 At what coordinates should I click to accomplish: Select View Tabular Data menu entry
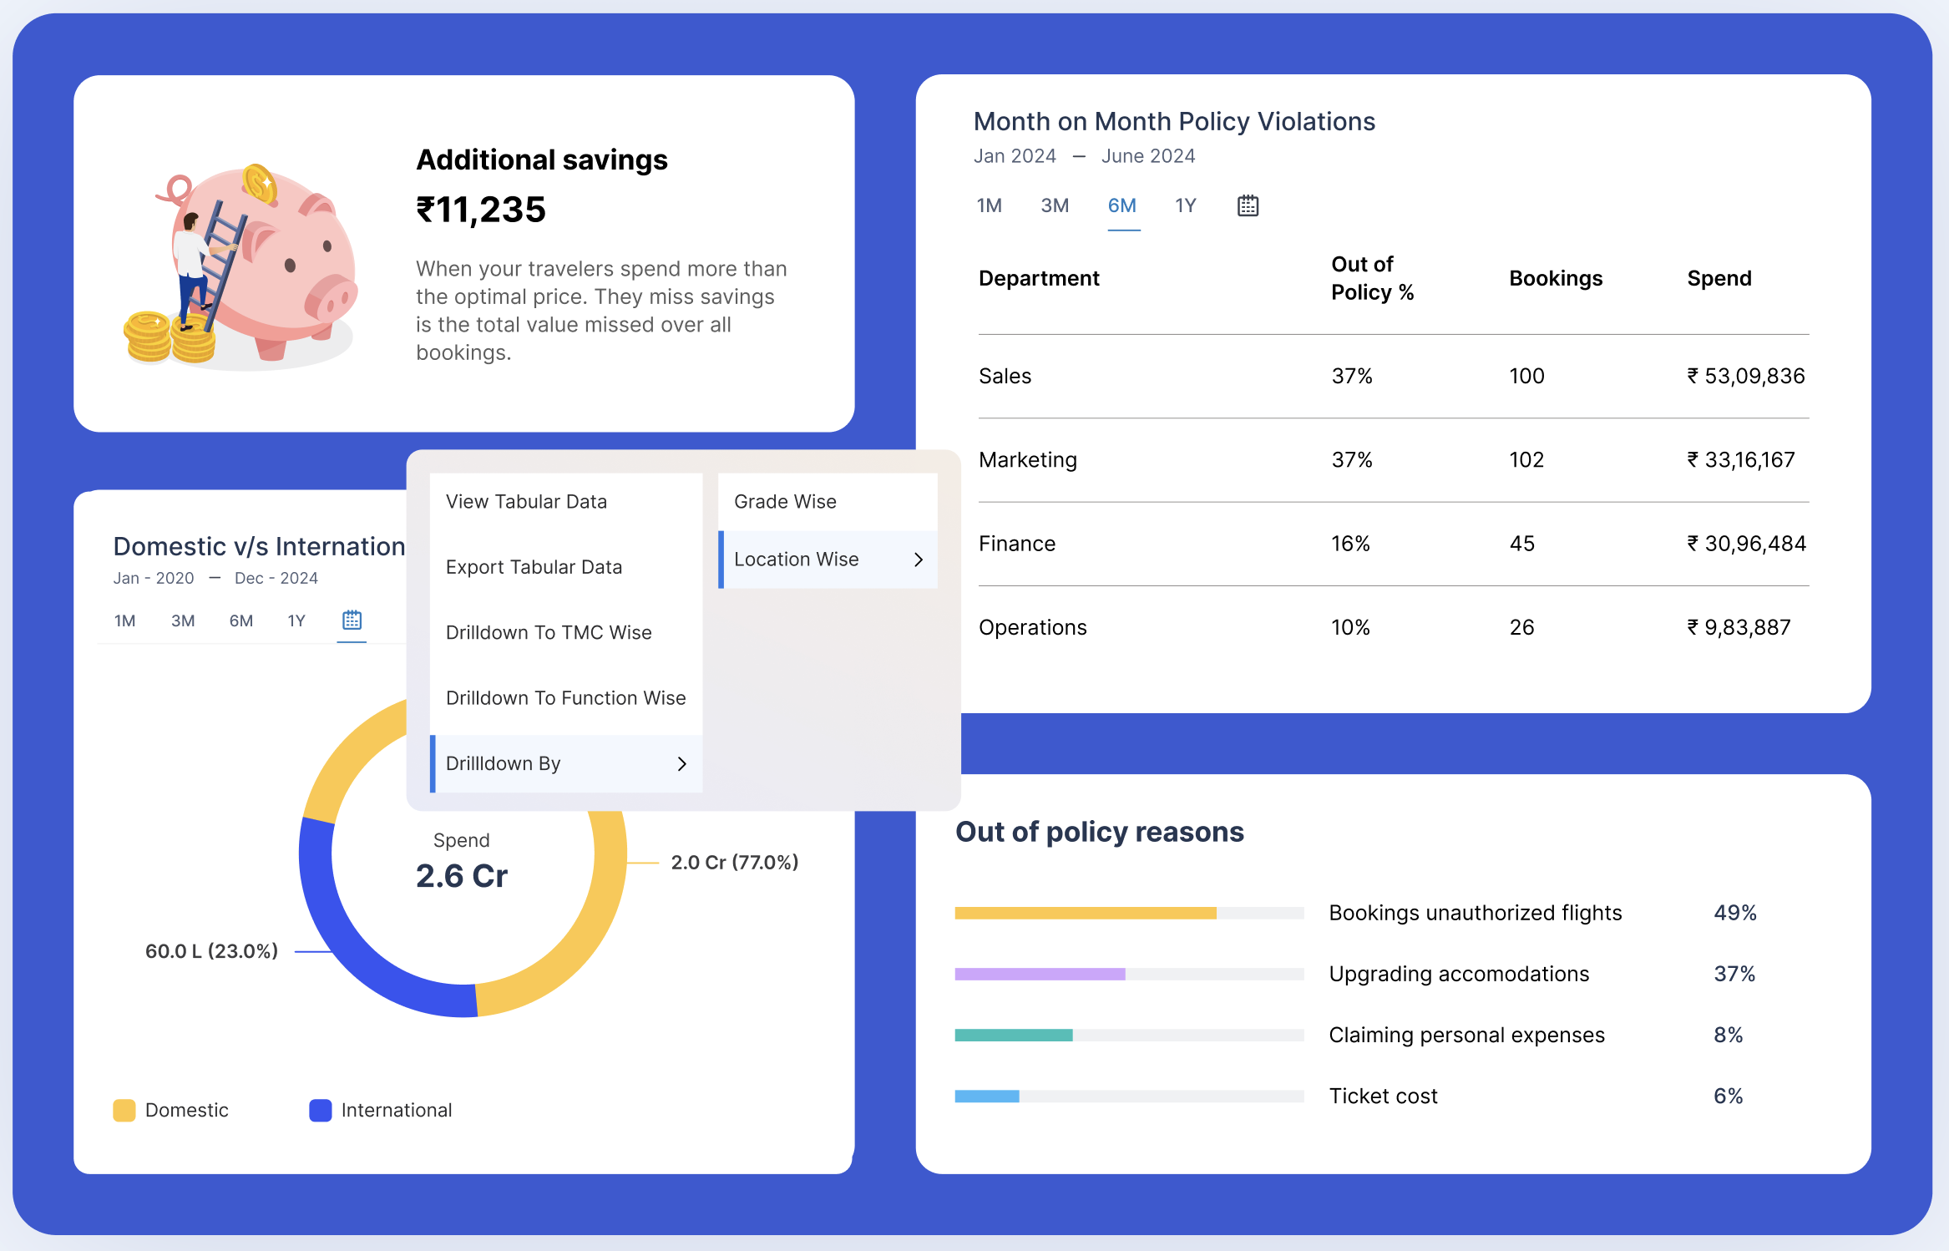(x=526, y=501)
